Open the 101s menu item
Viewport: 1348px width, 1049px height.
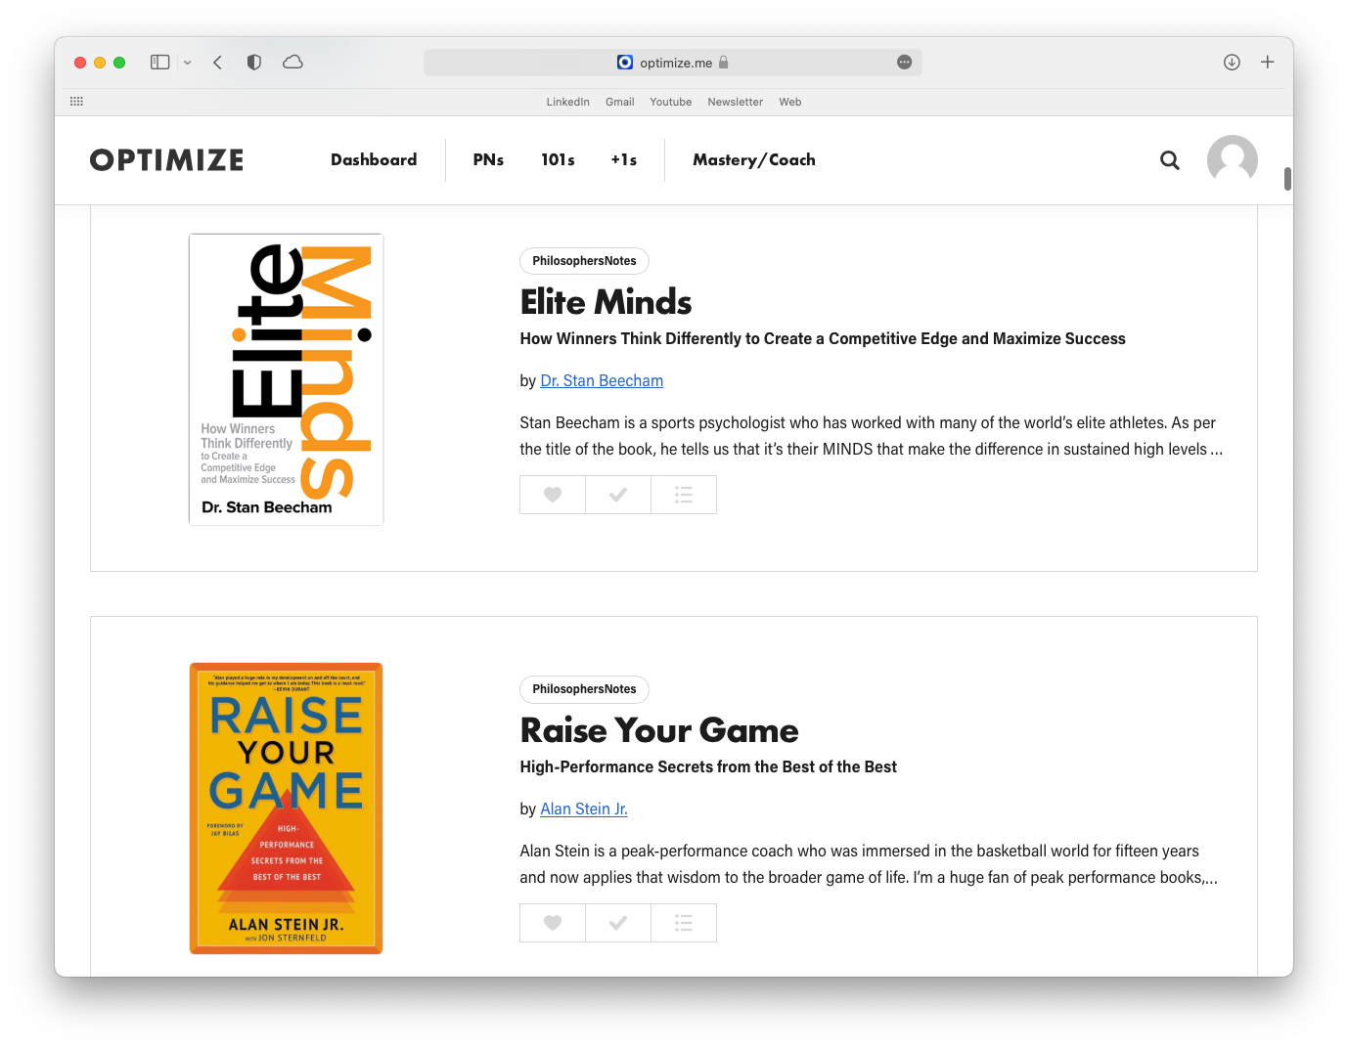coord(558,160)
